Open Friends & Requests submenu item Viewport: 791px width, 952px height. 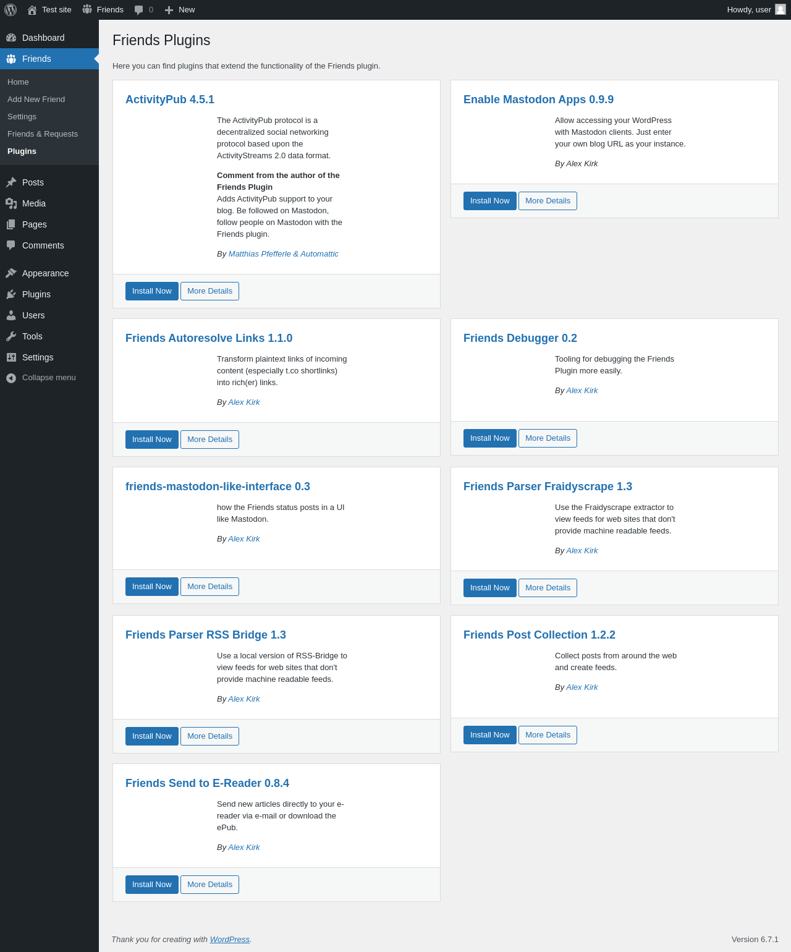(43, 134)
